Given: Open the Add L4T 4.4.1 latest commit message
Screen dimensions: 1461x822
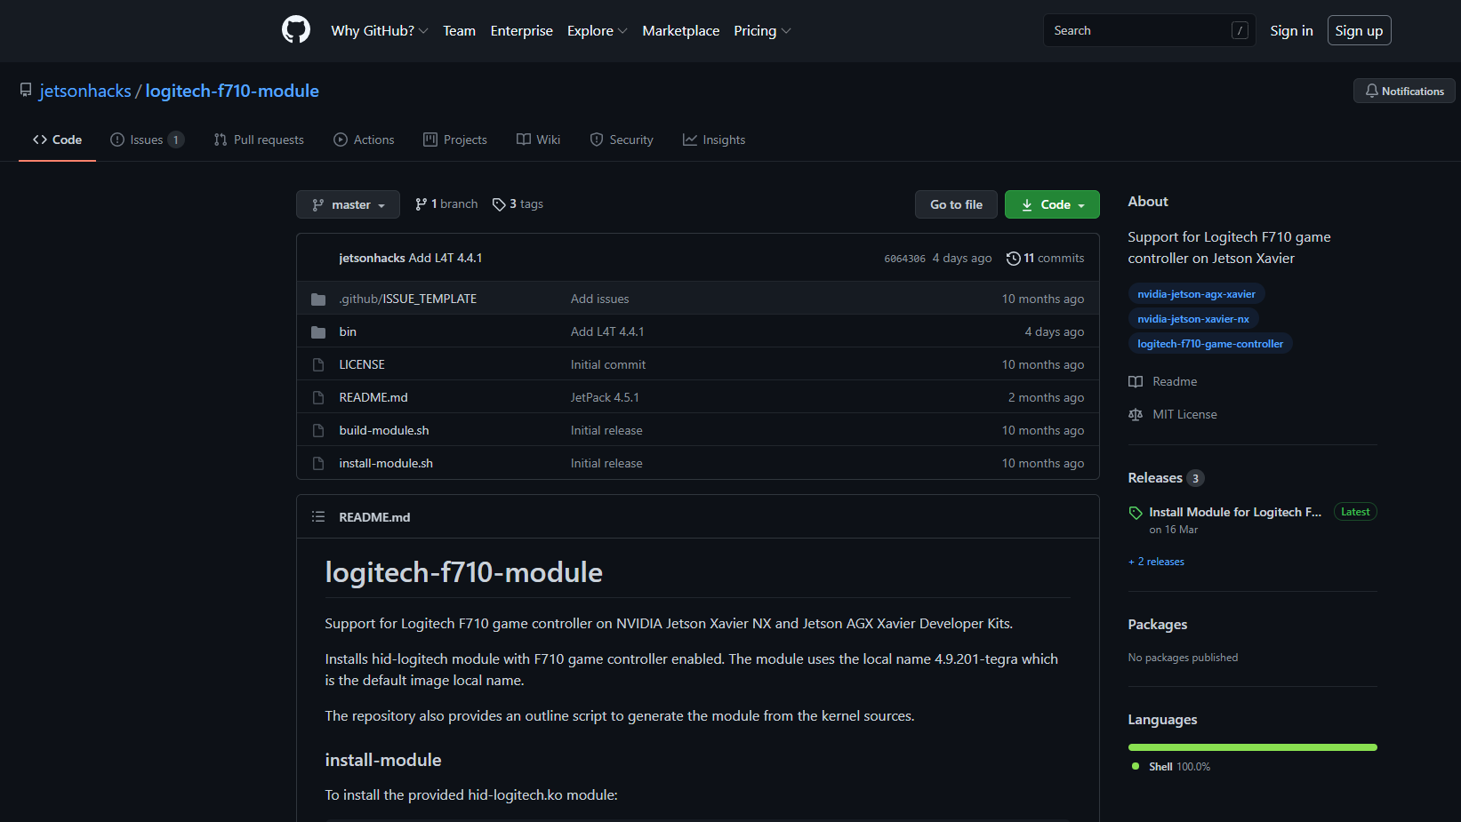Looking at the screenshot, I should click(446, 259).
